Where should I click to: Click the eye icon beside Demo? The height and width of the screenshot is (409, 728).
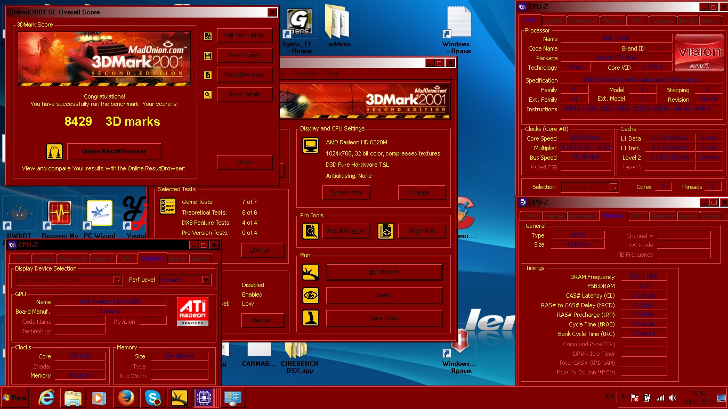tap(311, 295)
